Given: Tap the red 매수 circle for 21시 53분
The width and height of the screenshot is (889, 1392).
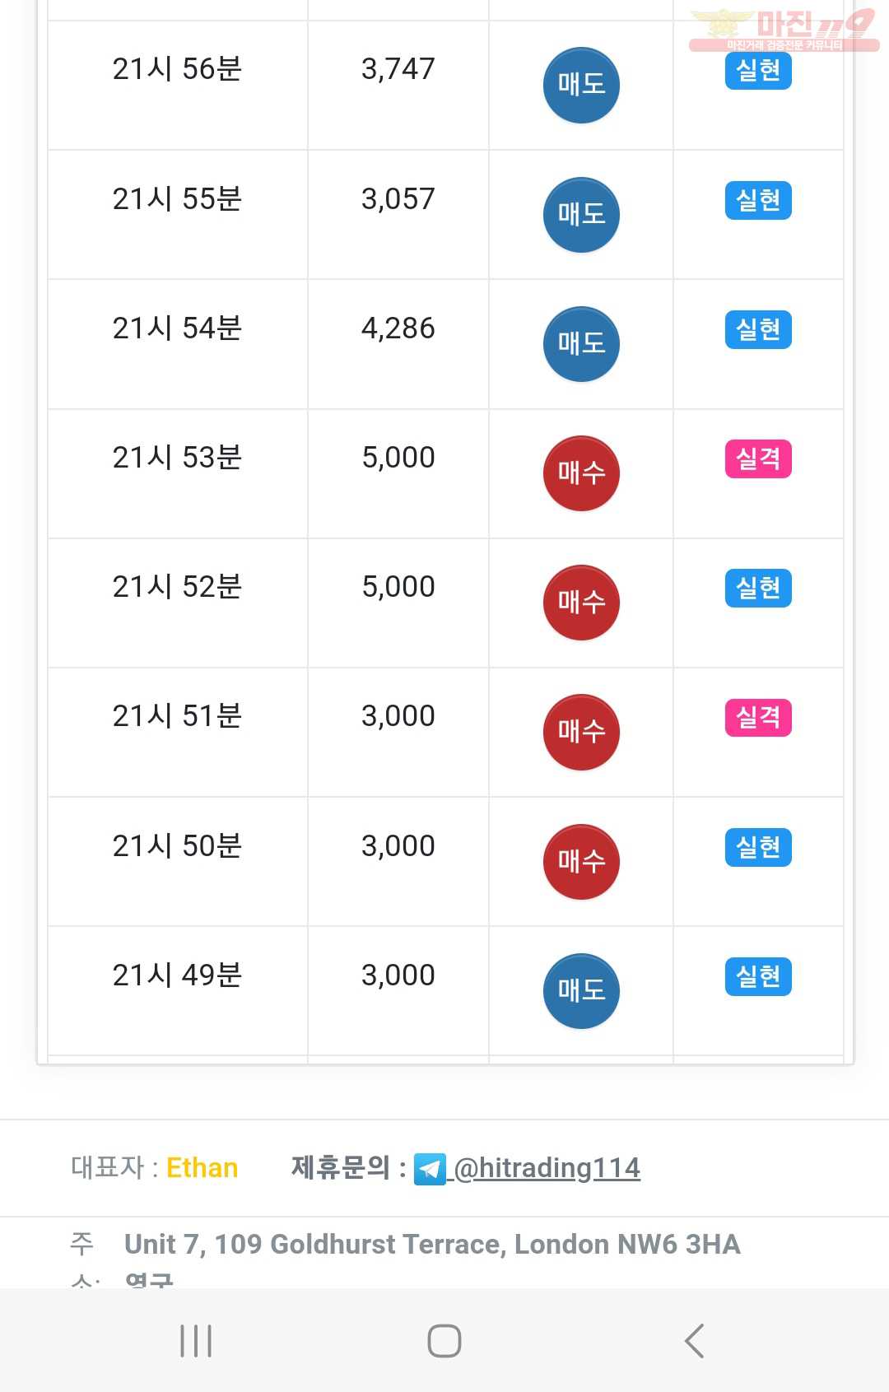Looking at the screenshot, I should 581,473.
